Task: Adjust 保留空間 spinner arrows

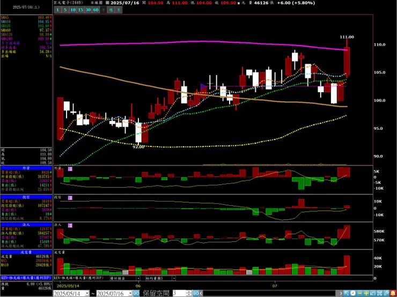Action: pyautogui.click(x=189, y=293)
